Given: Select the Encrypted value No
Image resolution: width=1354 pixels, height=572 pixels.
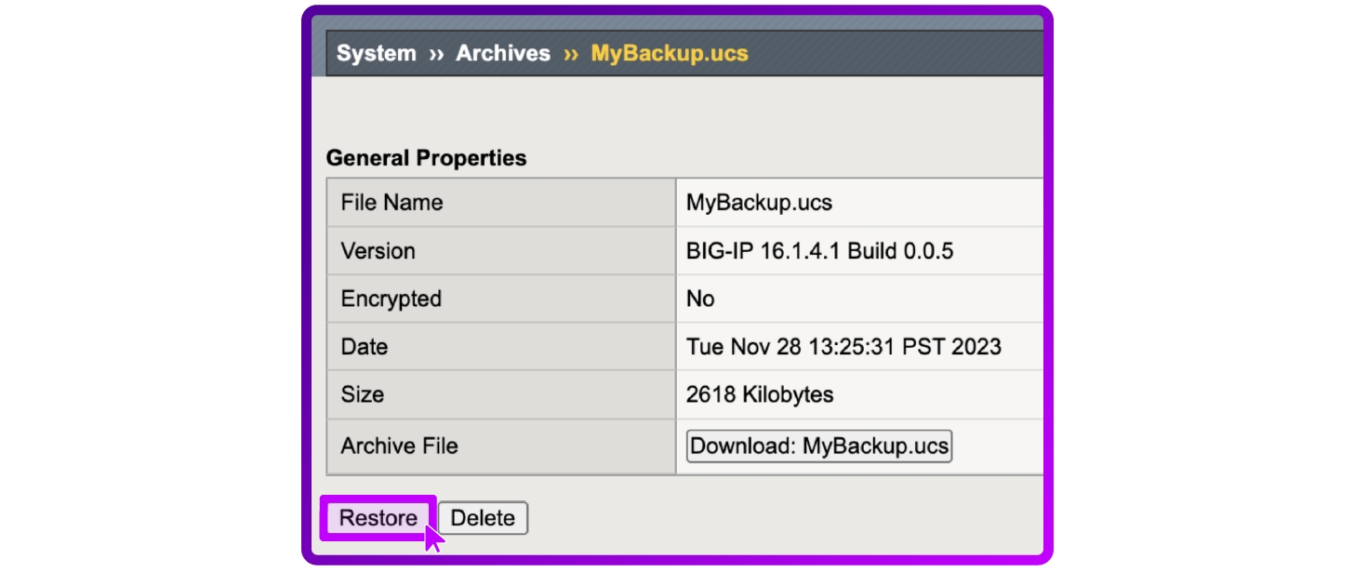Looking at the screenshot, I should pos(700,299).
